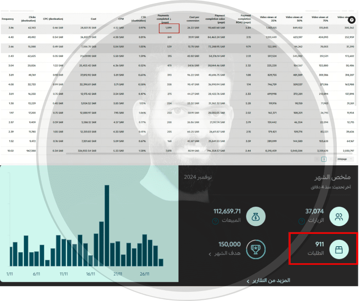Image resolution: width=359 pixels, height=301 pixels.
Task: Click the orders box icon
Action: tap(339, 249)
